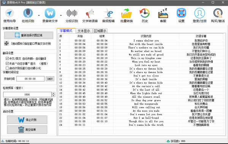Click translation cell 这是最后一个
228x144 pixels.
coord(201,90)
